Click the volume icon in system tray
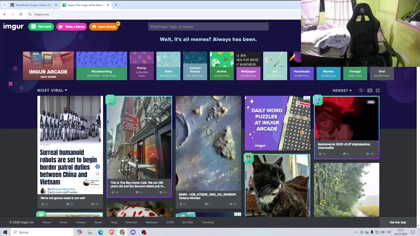 point(382,232)
